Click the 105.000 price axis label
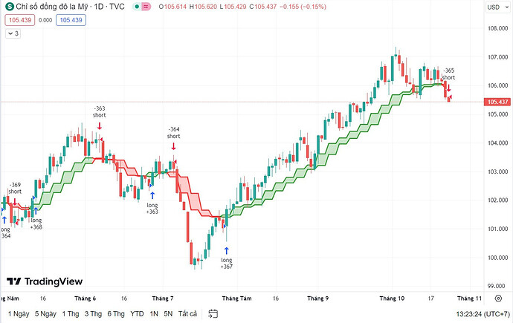 pos(497,114)
